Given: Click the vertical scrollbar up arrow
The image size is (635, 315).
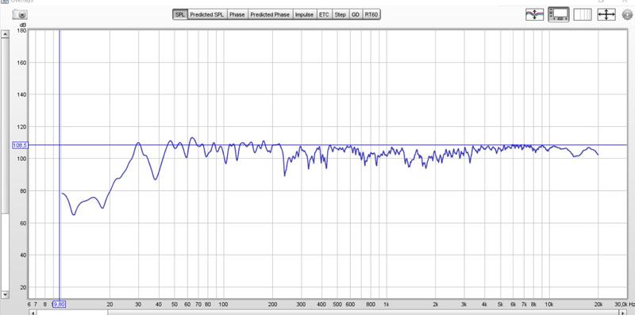Looking at the screenshot, I should 5,34.
